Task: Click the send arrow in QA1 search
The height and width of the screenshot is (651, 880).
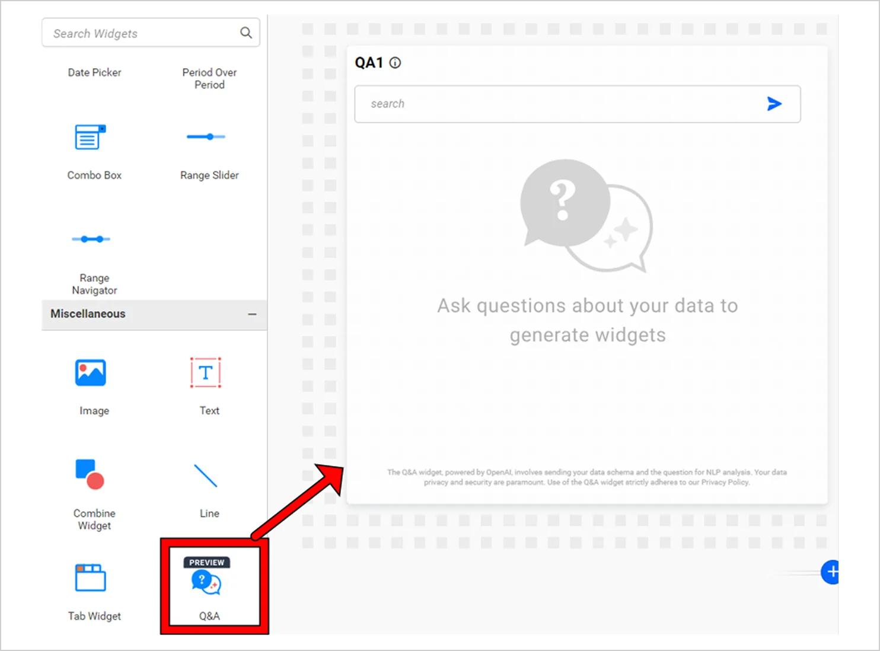Action: 774,104
